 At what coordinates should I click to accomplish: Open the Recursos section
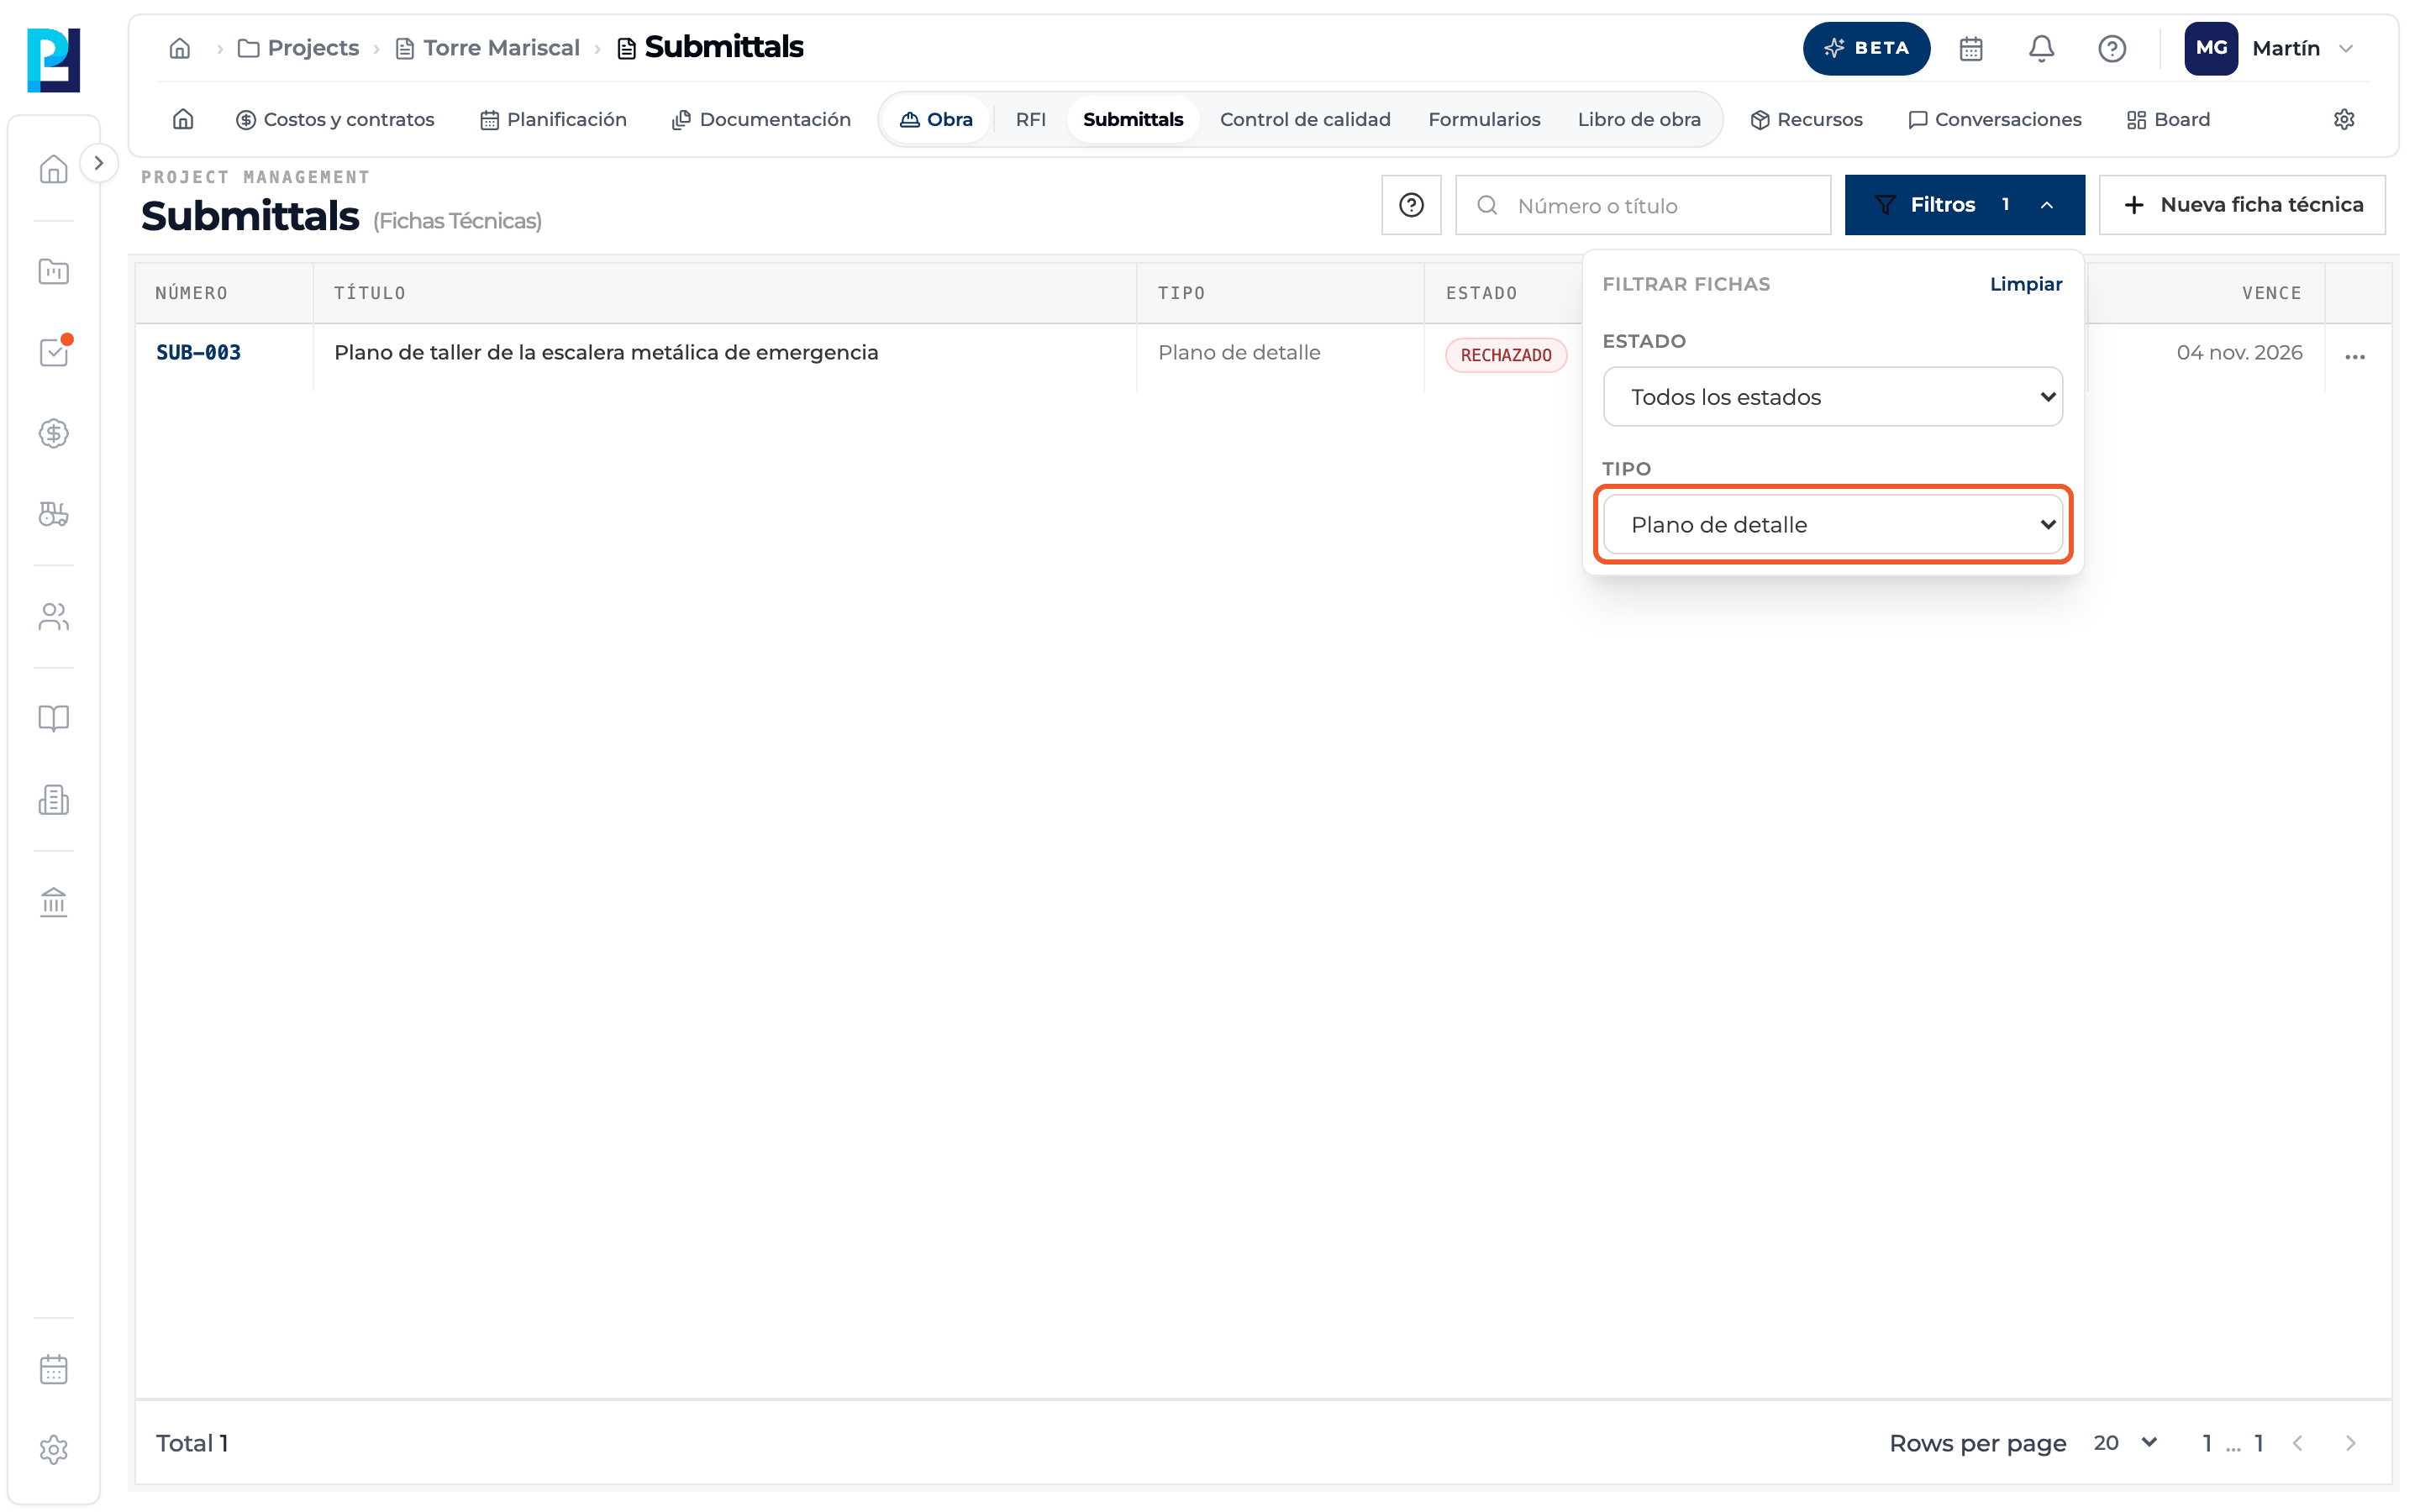[x=1806, y=119]
